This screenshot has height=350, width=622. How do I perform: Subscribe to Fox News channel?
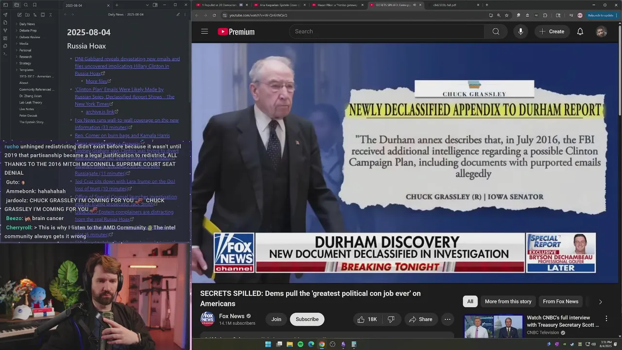pyautogui.click(x=307, y=319)
